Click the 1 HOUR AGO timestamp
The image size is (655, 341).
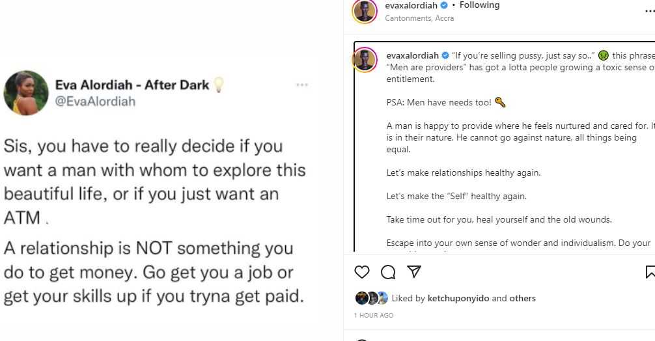click(x=373, y=316)
